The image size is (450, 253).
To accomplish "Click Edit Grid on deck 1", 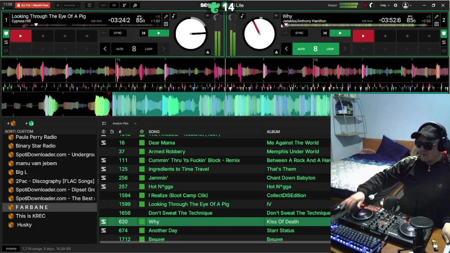I will point(96,21).
